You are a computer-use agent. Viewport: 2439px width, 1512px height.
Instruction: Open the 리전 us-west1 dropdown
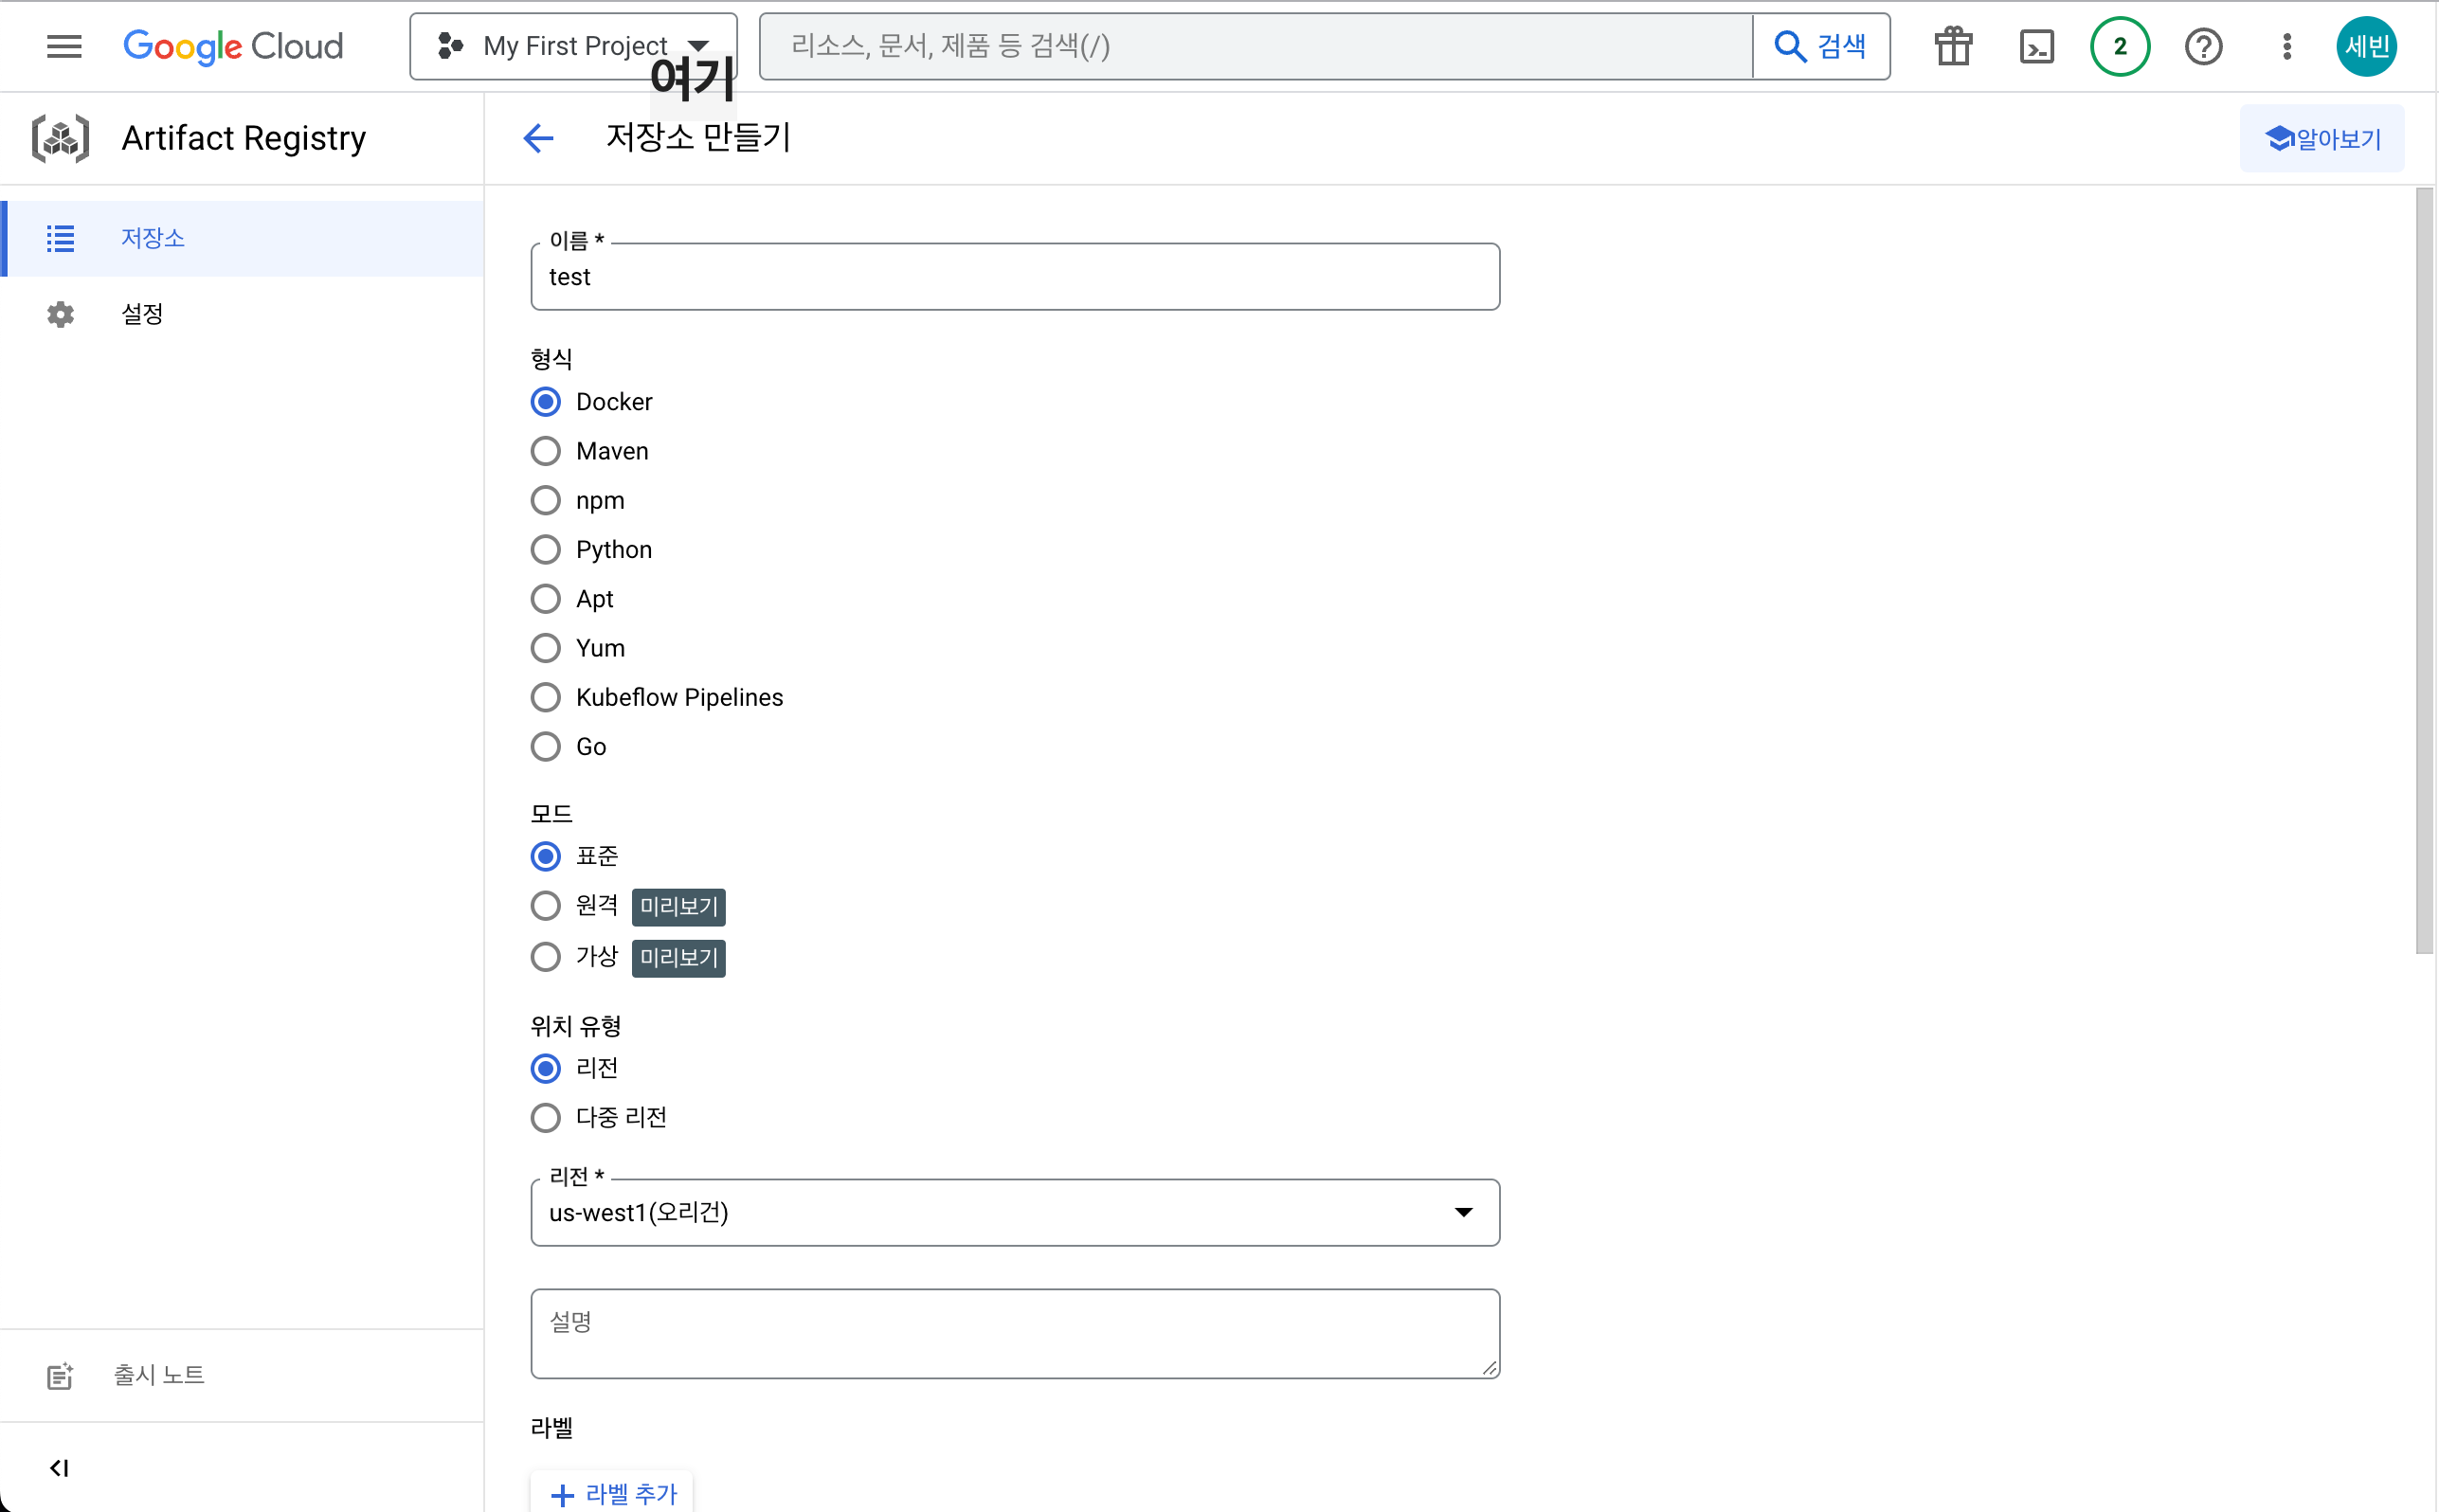tap(1014, 1212)
